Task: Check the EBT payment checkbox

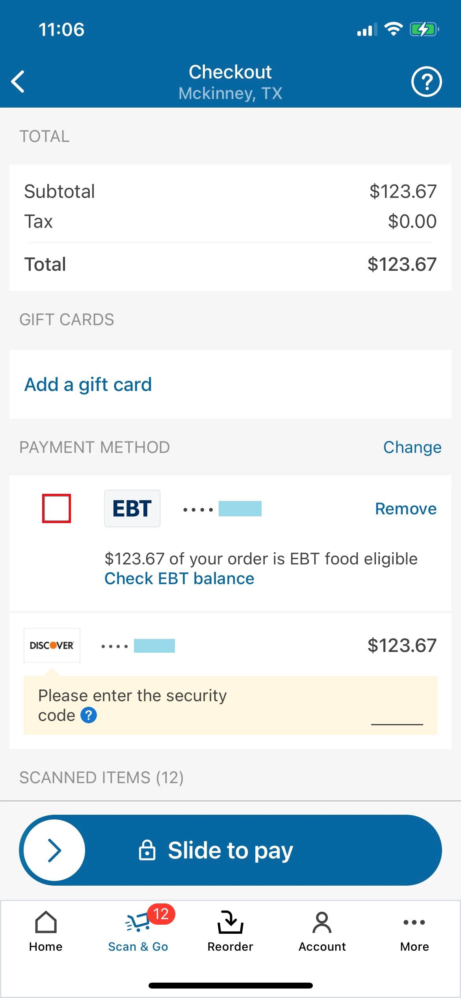Action: click(x=56, y=508)
